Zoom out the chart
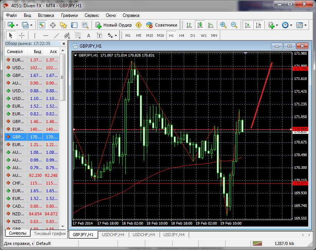Viewport: 316px width, 250px height. pos(234,25)
